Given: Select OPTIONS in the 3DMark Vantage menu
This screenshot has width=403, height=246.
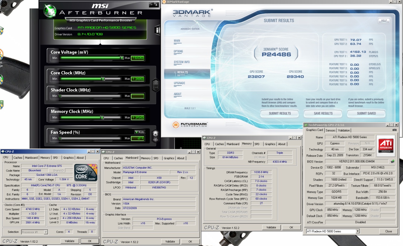Looking at the screenshot, I should [178, 51].
